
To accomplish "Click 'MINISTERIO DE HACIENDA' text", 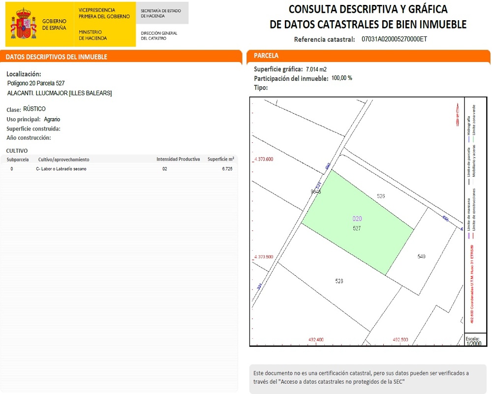I will point(92,35).
